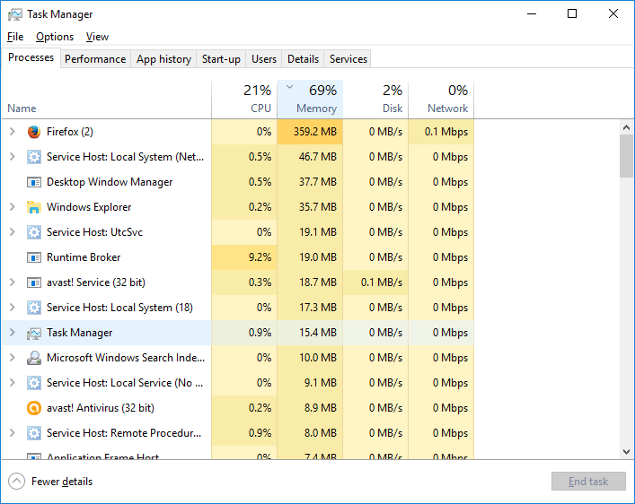Collapse view with Fewer details
Viewport: 635px width, 504px height.
(x=53, y=482)
